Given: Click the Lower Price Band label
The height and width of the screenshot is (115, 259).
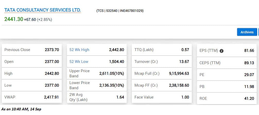Looking at the screenshot, I should coord(80,85).
